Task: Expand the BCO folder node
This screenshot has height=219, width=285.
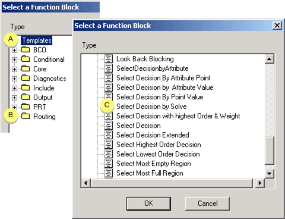Action: point(14,50)
